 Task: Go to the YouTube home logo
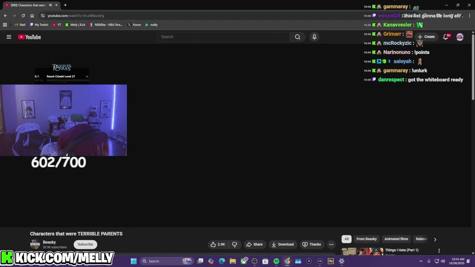tap(29, 37)
